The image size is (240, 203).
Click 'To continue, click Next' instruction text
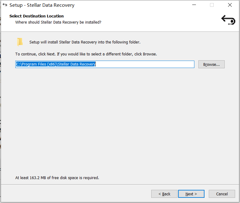tap(86, 54)
